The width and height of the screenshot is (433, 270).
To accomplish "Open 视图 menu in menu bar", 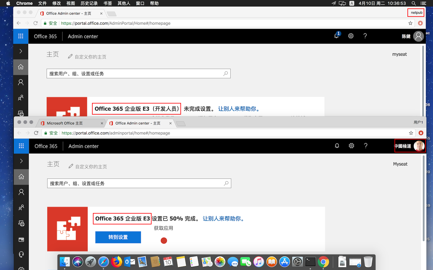I will point(71,3).
